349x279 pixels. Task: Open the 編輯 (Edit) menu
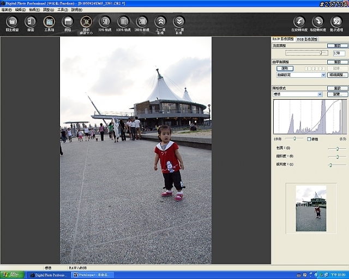20,10
